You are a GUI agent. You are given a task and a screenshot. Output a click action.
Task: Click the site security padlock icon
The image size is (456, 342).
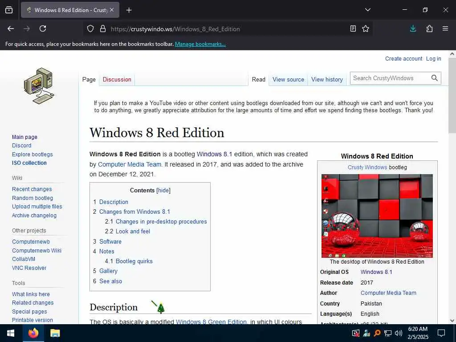[103, 29]
